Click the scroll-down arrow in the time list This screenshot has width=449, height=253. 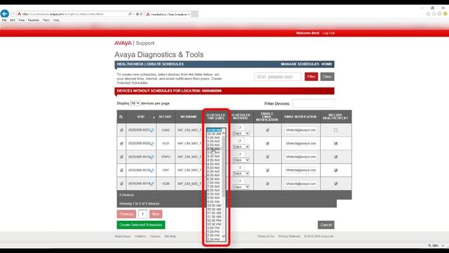(x=224, y=236)
